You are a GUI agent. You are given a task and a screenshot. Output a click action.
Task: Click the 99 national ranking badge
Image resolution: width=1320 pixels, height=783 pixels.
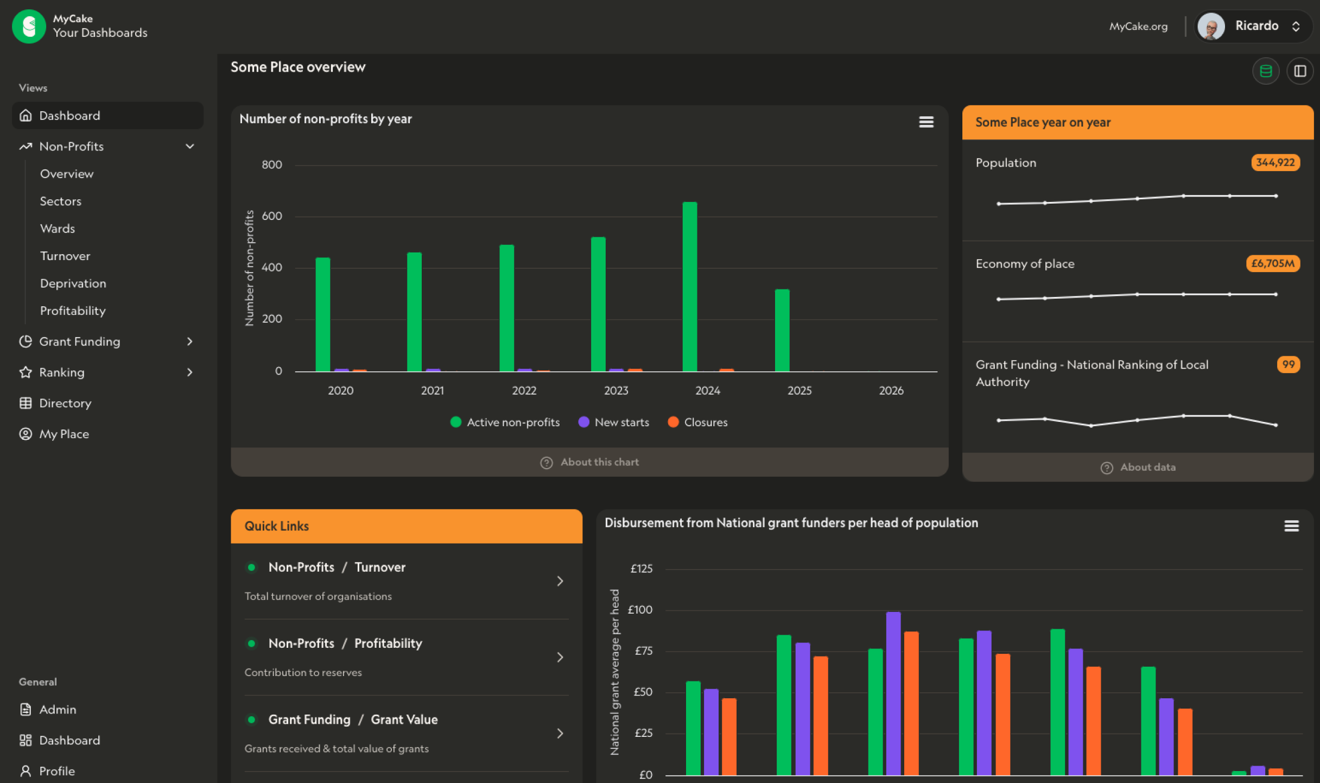point(1289,364)
